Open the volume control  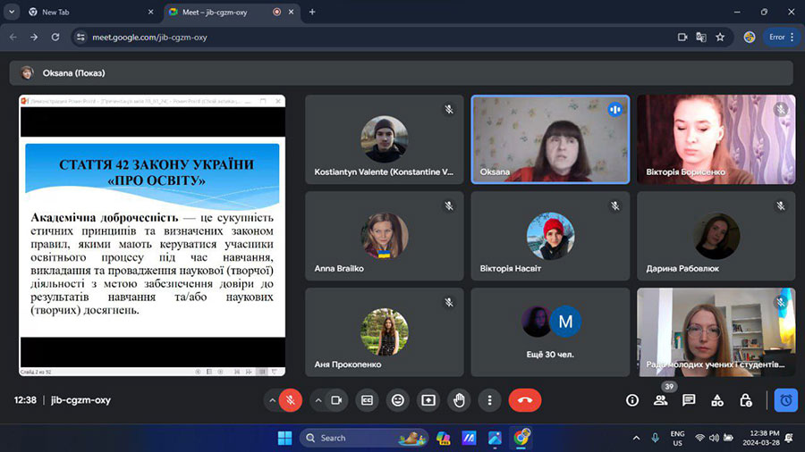point(714,439)
